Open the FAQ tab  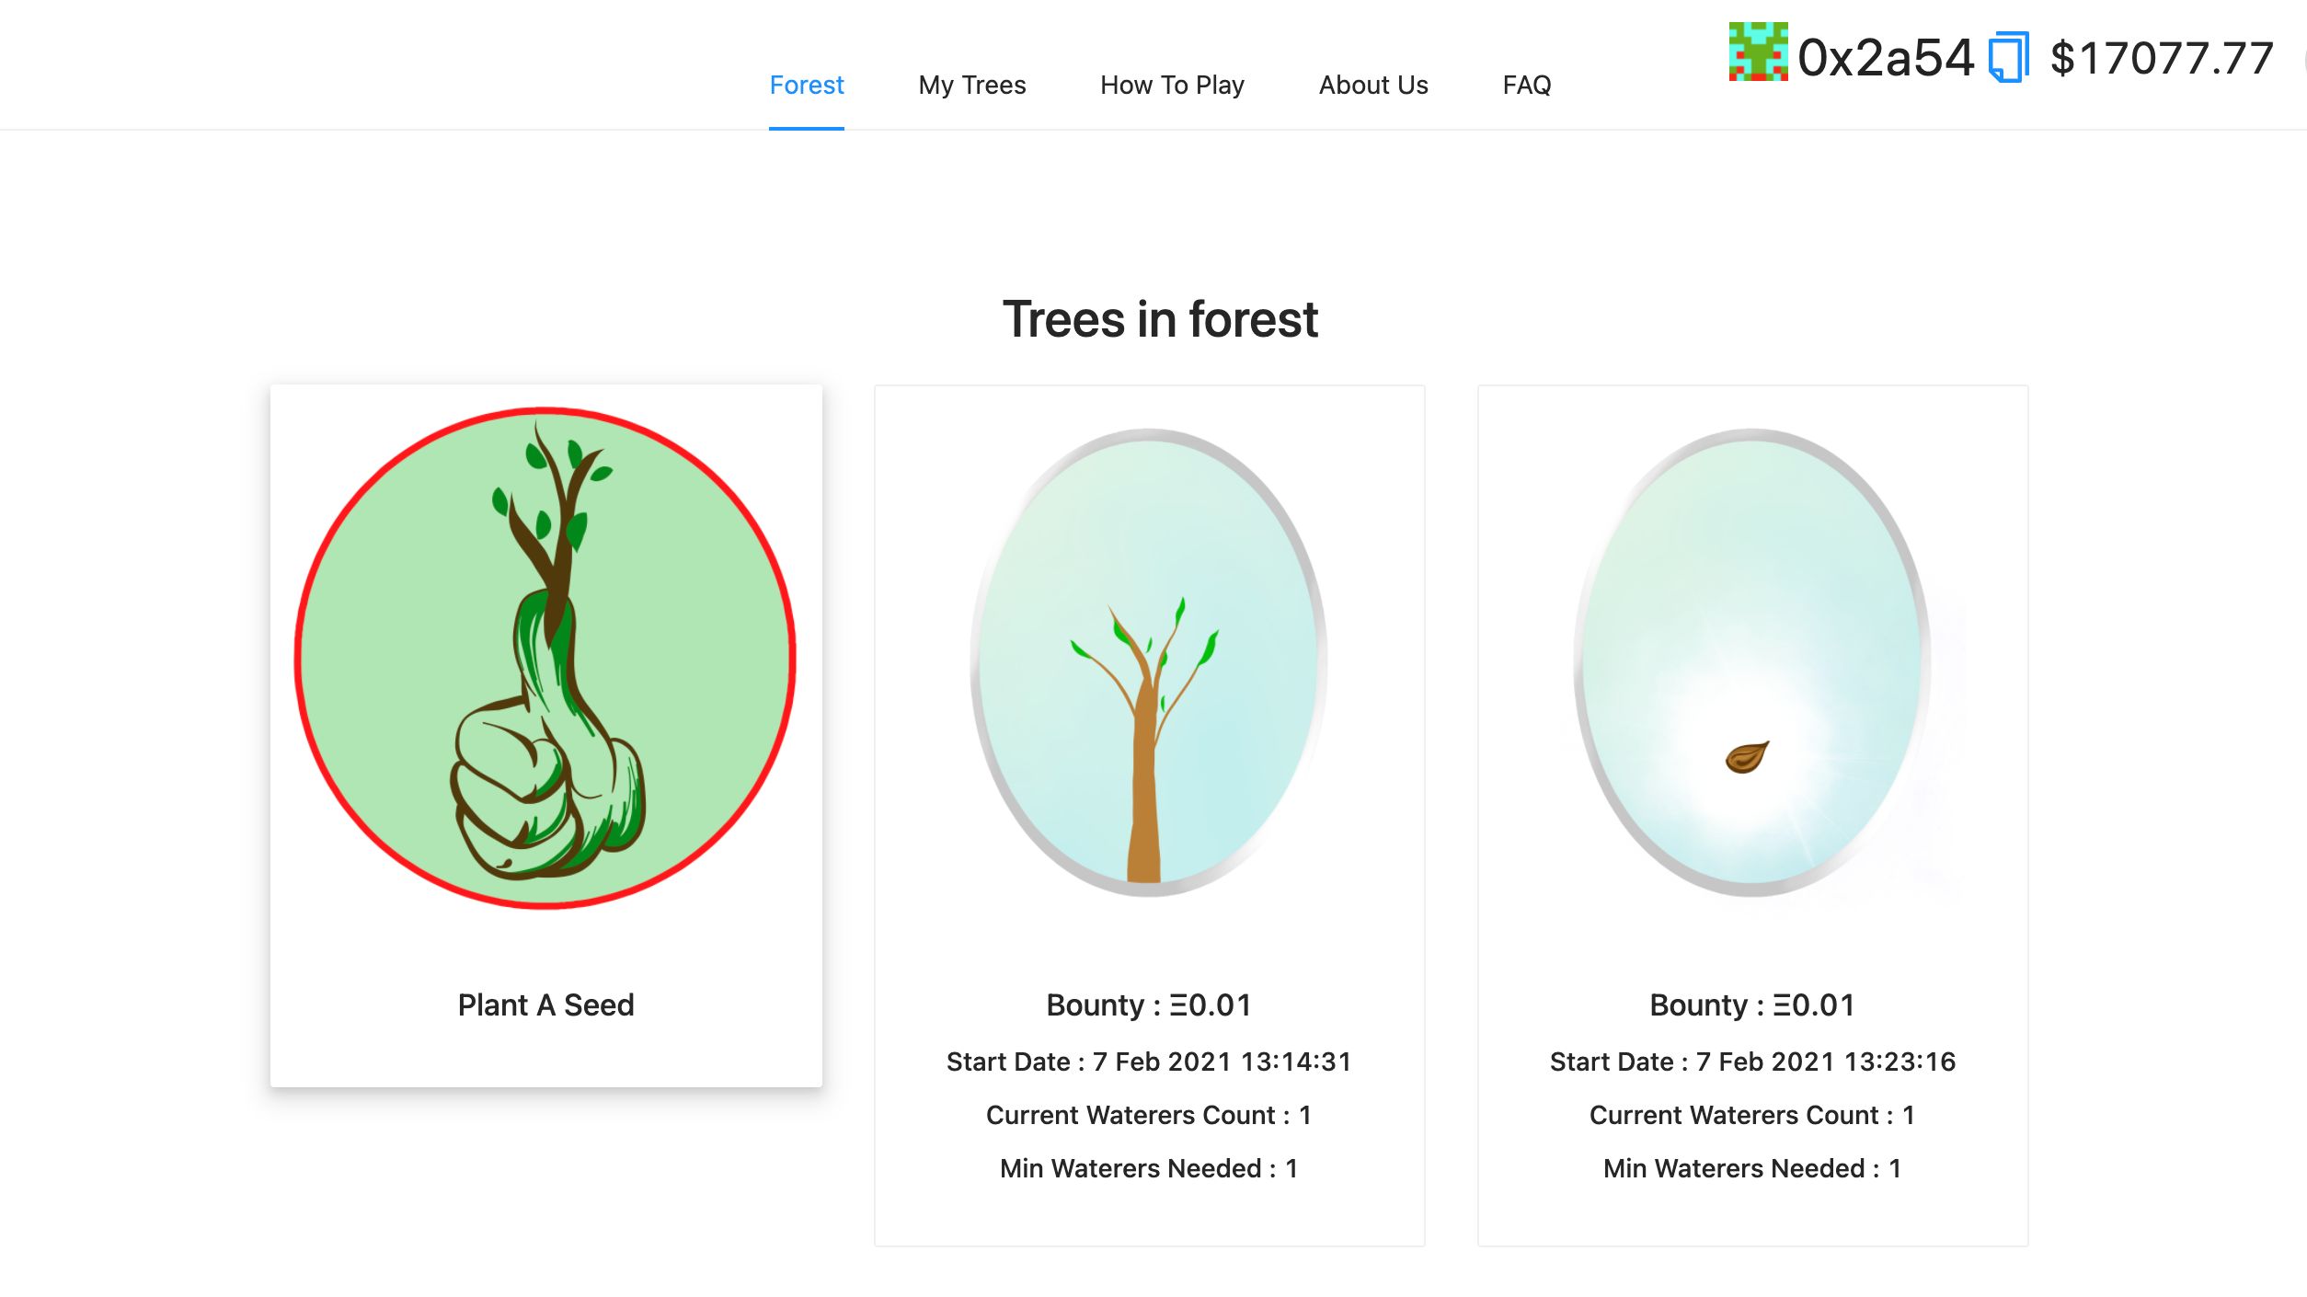(x=1527, y=85)
